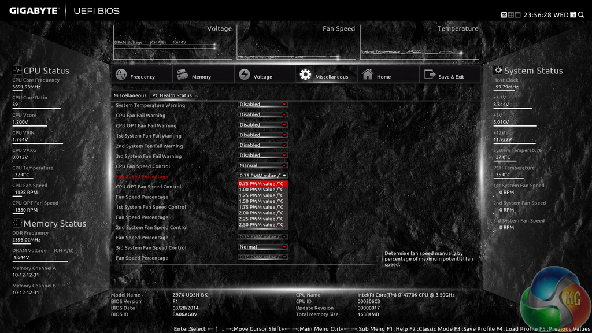Screen dimensions: 592x333
Task: Click the Memory Status chip icon
Action: [x=17, y=223]
